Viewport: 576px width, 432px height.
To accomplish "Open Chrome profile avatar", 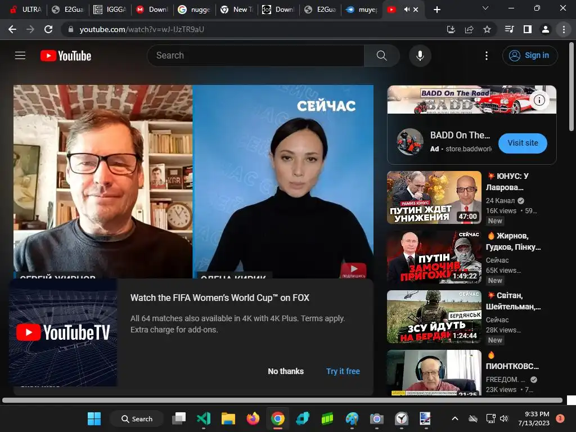I will click(546, 29).
